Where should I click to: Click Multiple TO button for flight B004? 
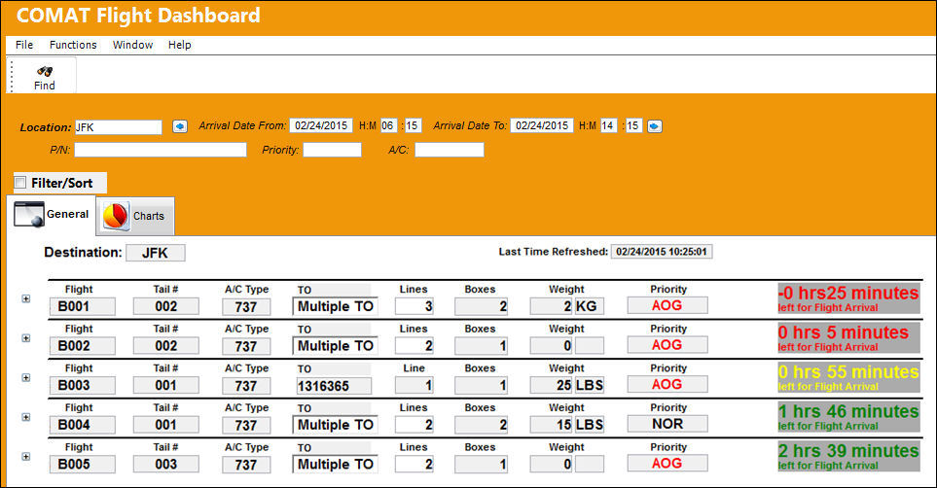tap(336, 425)
